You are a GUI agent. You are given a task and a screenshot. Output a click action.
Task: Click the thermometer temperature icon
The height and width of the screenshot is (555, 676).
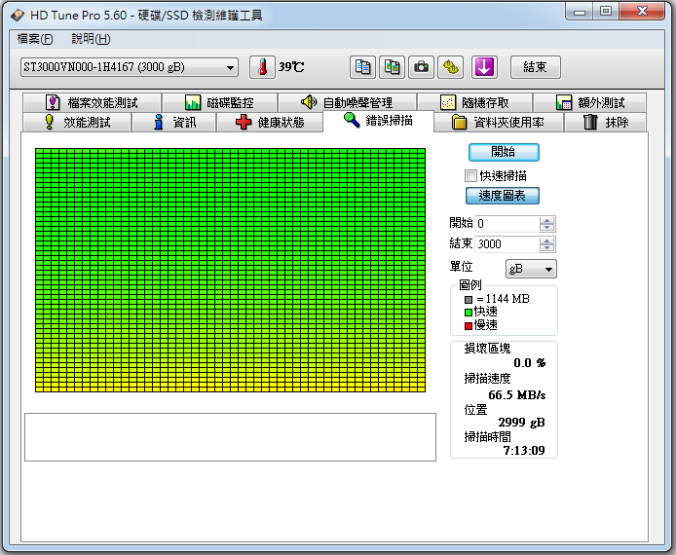pos(262,67)
